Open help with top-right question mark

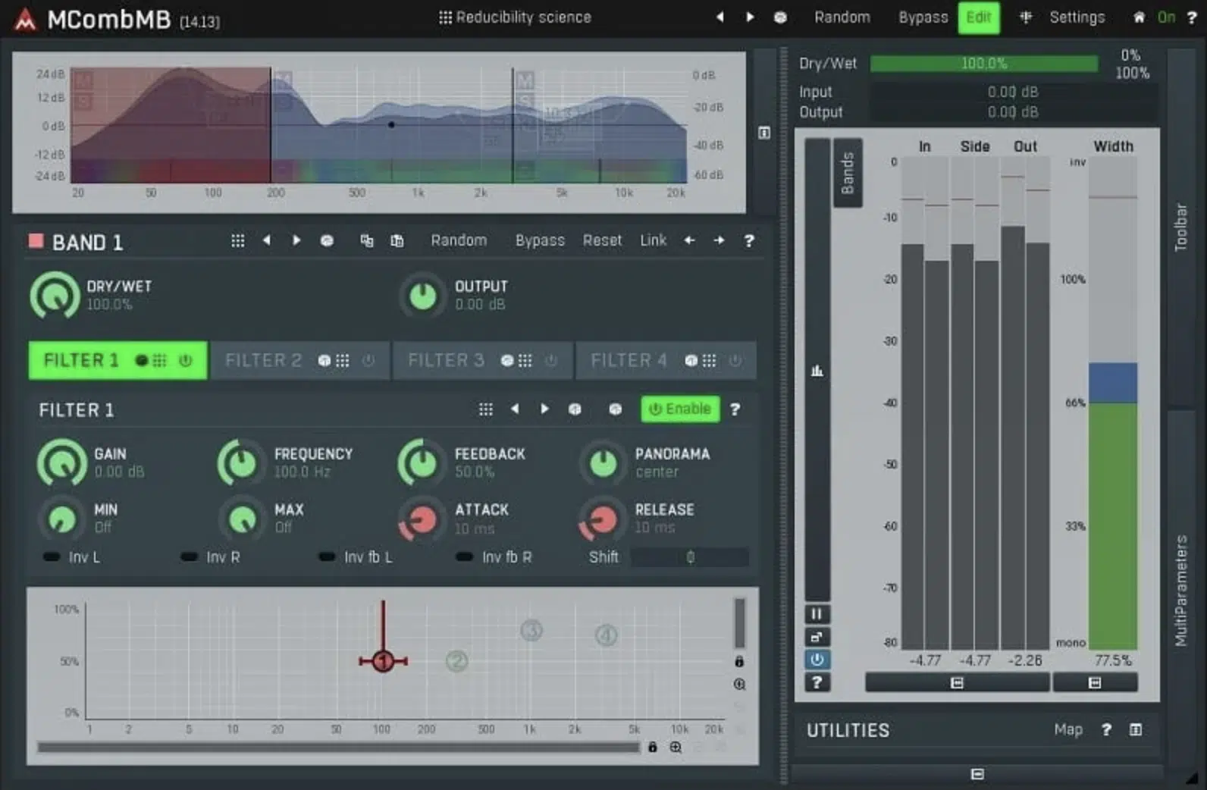coord(1192,17)
